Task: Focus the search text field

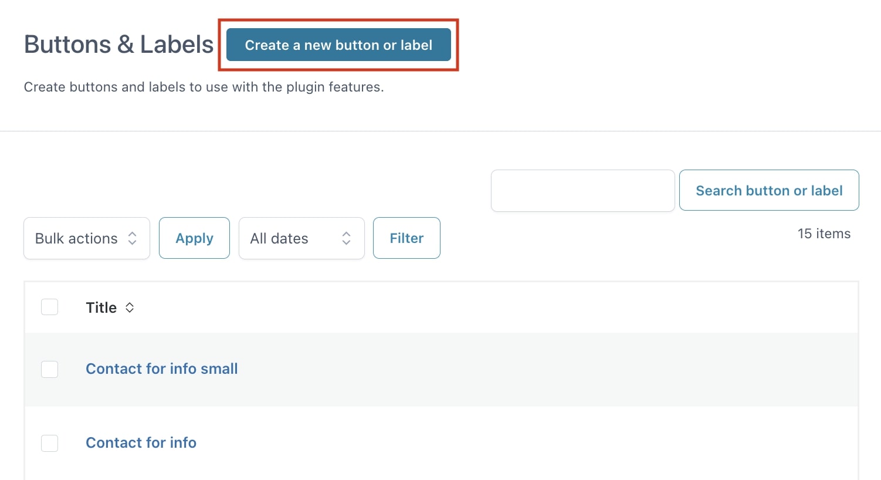Action: coord(582,191)
